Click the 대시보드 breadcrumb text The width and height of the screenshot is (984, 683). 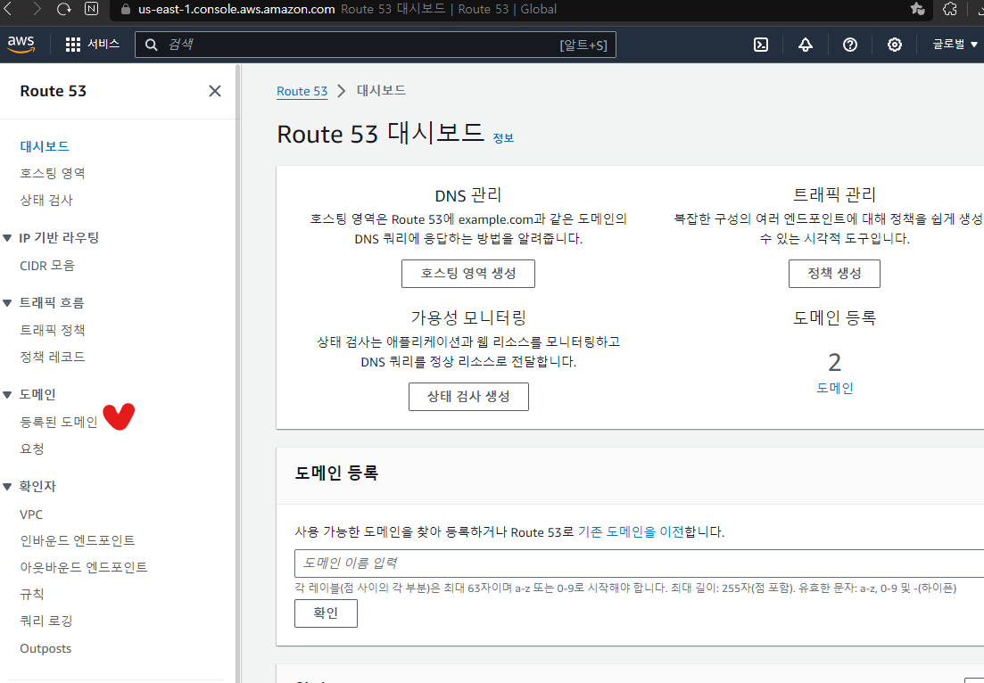tap(381, 90)
